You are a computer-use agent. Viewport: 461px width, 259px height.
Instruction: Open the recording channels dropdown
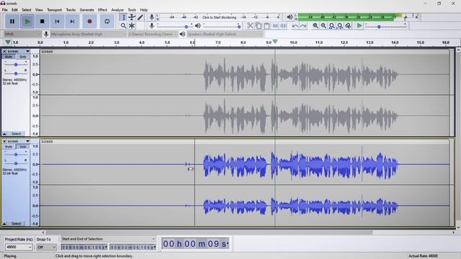pyautogui.click(x=153, y=34)
